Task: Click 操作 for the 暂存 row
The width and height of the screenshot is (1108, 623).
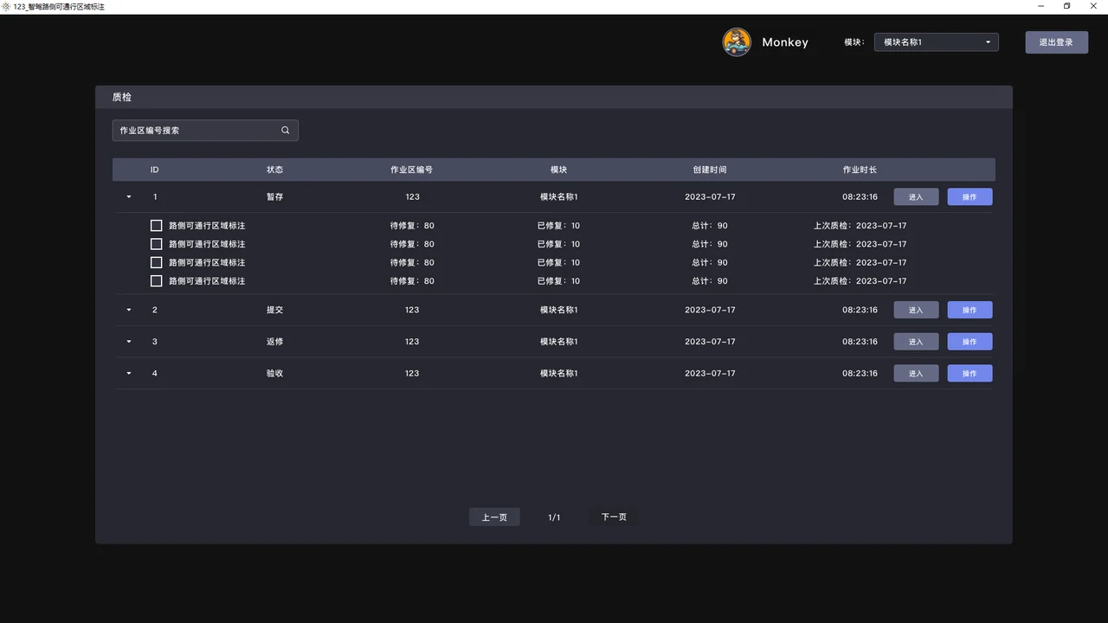Action: (x=969, y=197)
